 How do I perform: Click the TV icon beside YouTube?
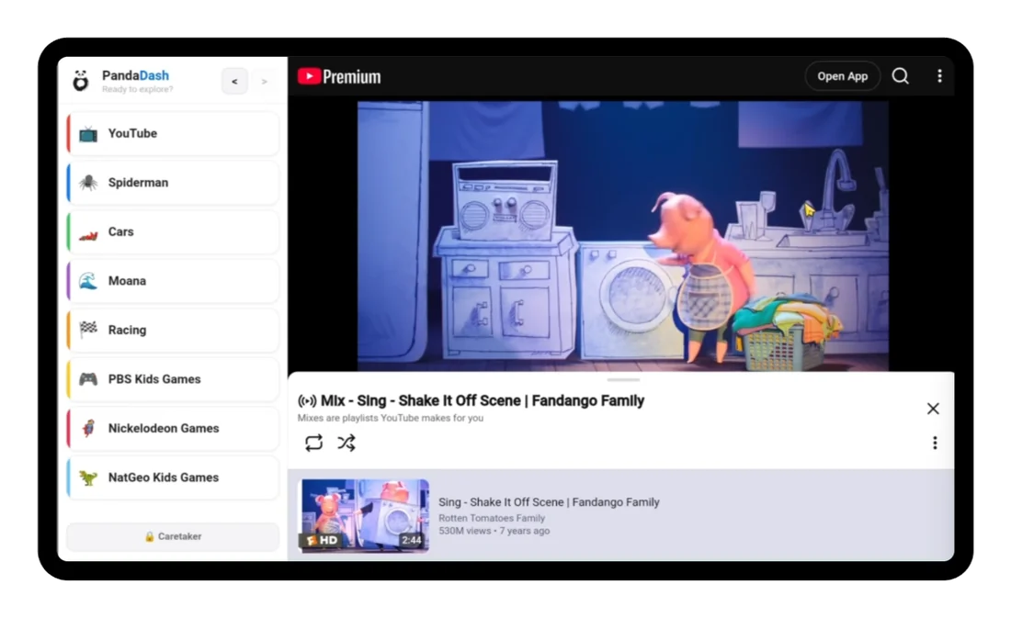tap(88, 133)
